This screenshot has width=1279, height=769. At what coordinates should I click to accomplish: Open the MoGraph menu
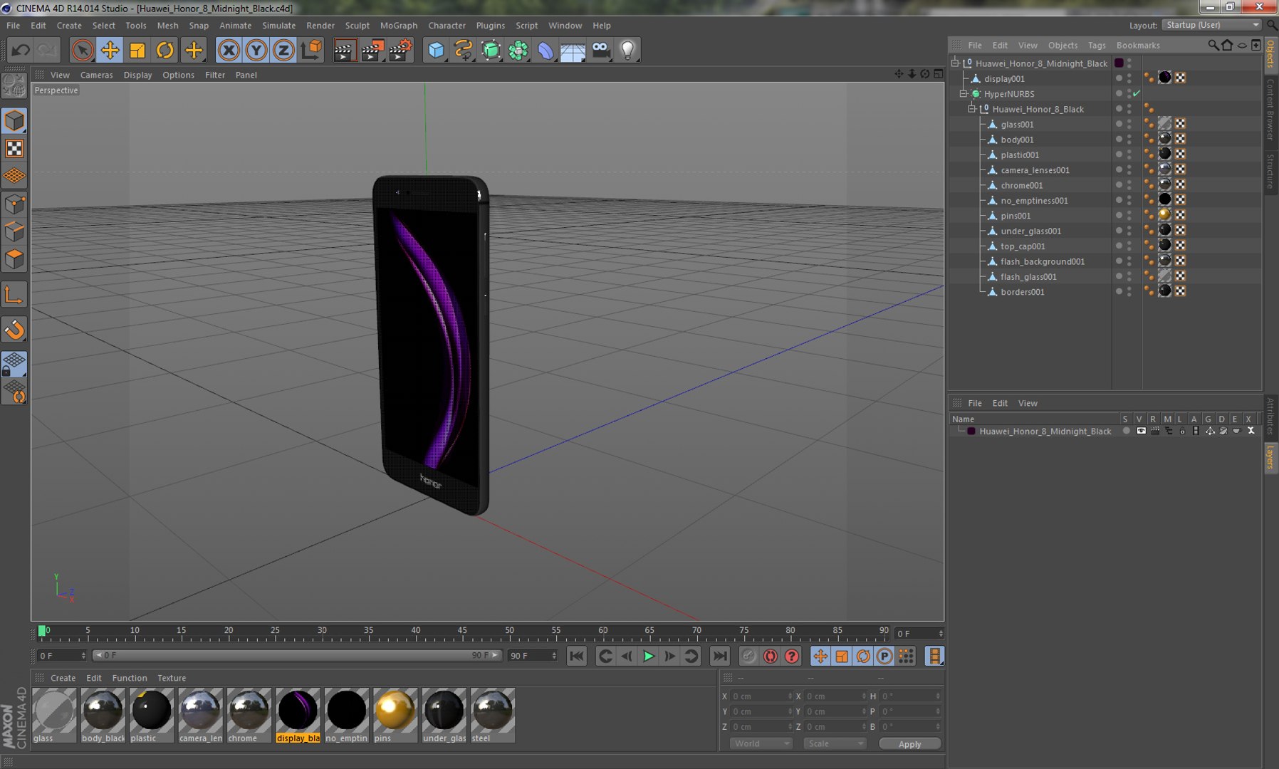(399, 25)
